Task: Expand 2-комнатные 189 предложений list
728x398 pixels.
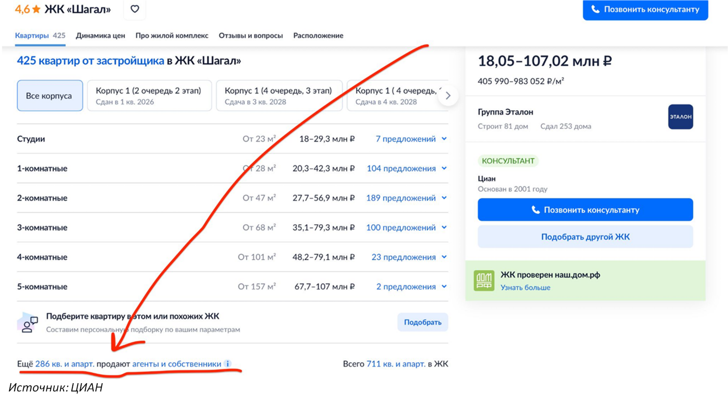Action: tap(406, 198)
